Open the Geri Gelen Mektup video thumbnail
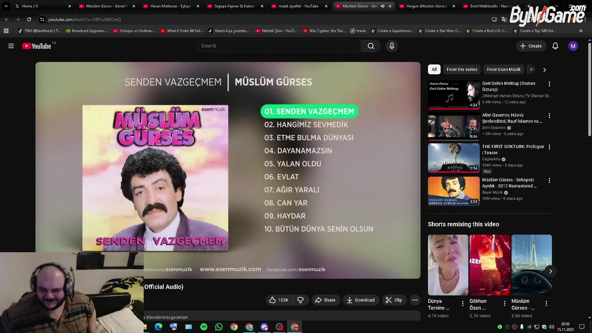 tap(454, 95)
